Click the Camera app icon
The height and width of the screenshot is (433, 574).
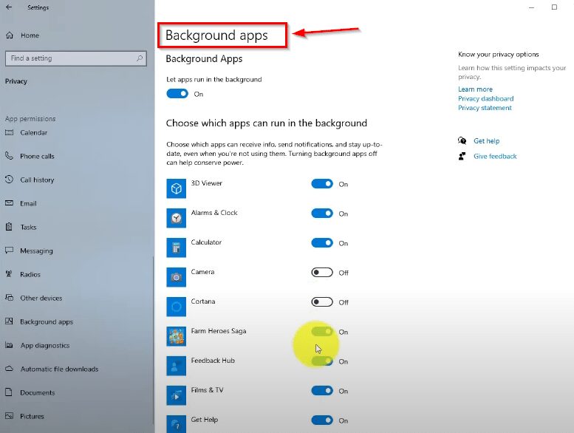click(176, 277)
